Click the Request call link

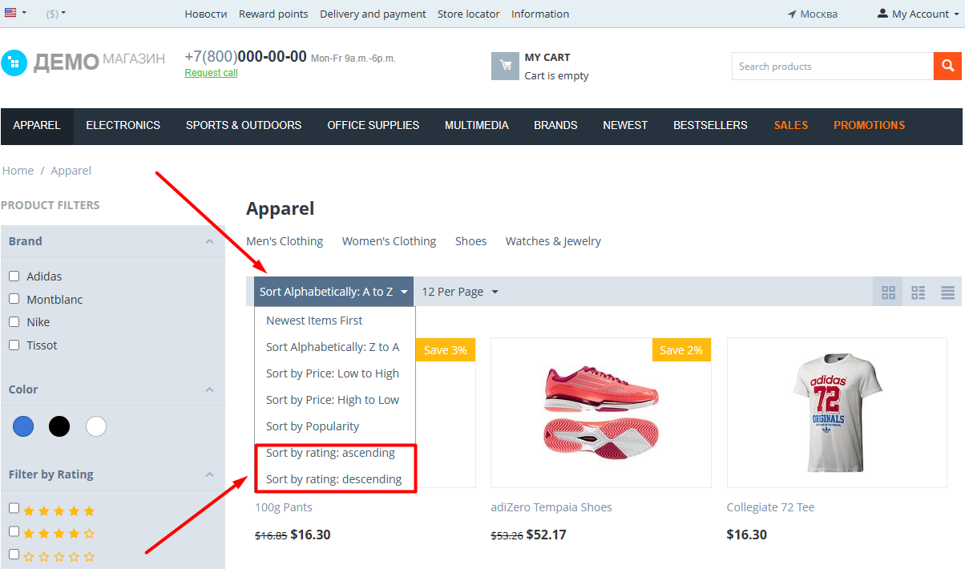(211, 73)
